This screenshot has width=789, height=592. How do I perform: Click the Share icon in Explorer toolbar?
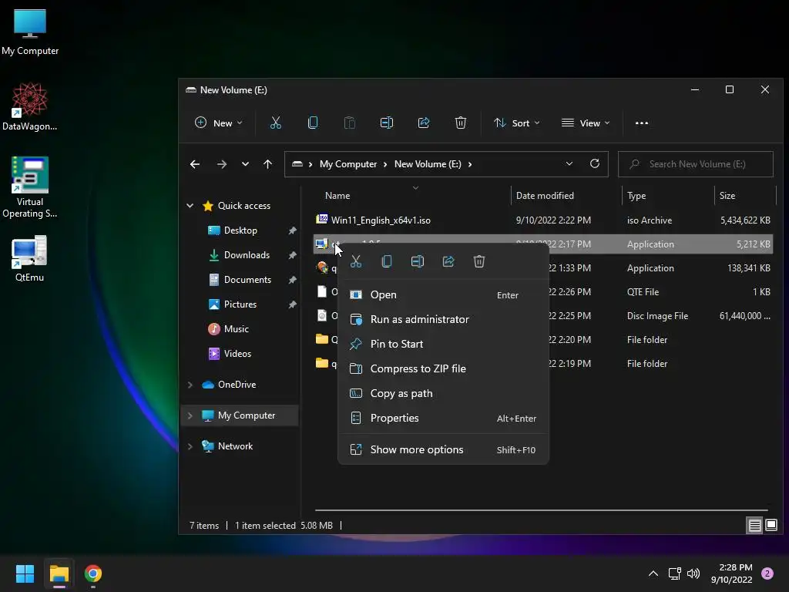[x=424, y=123]
